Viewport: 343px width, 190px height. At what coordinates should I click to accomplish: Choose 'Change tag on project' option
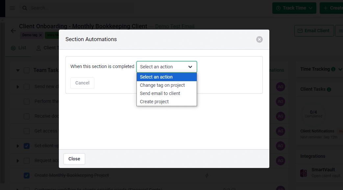[x=167, y=85]
